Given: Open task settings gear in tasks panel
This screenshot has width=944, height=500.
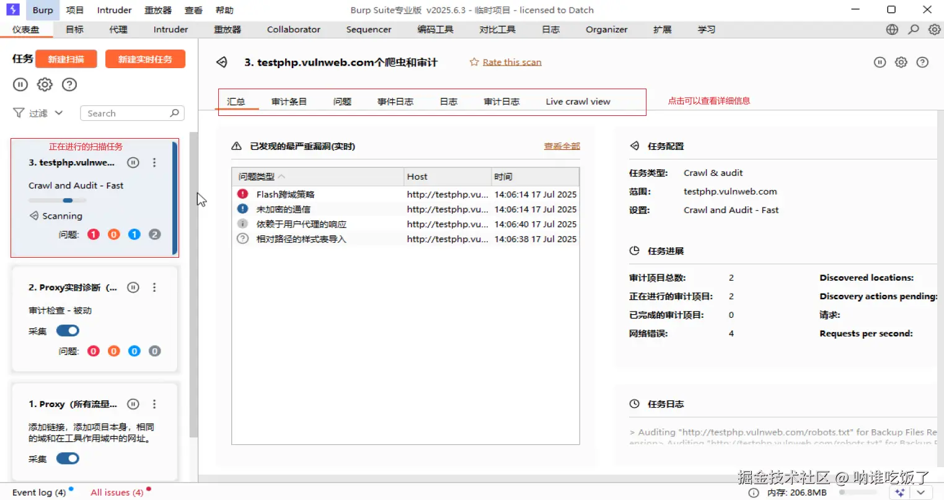Looking at the screenshot, I should [x=45, y=84].
